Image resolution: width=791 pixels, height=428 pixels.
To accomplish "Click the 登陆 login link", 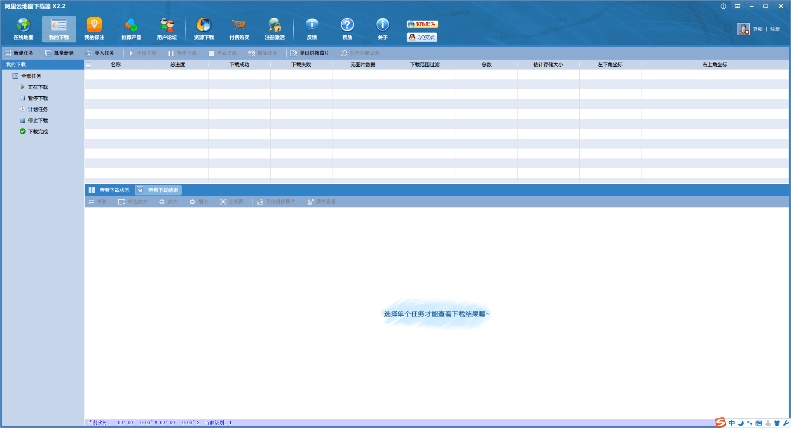I will [757, 29].
